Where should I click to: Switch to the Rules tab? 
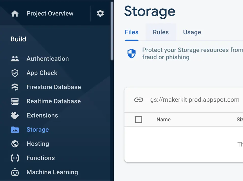161,32
